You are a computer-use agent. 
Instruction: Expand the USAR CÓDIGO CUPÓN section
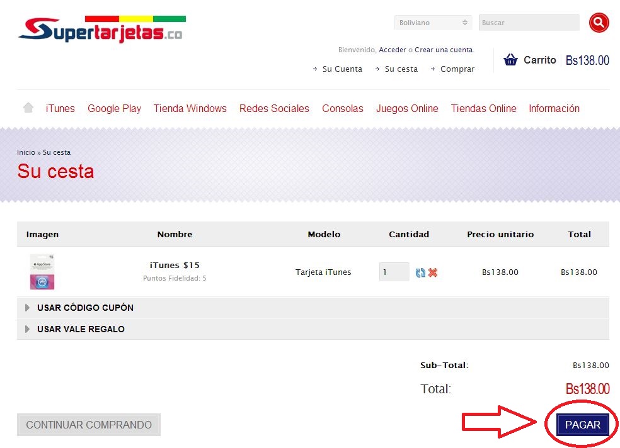313,308
